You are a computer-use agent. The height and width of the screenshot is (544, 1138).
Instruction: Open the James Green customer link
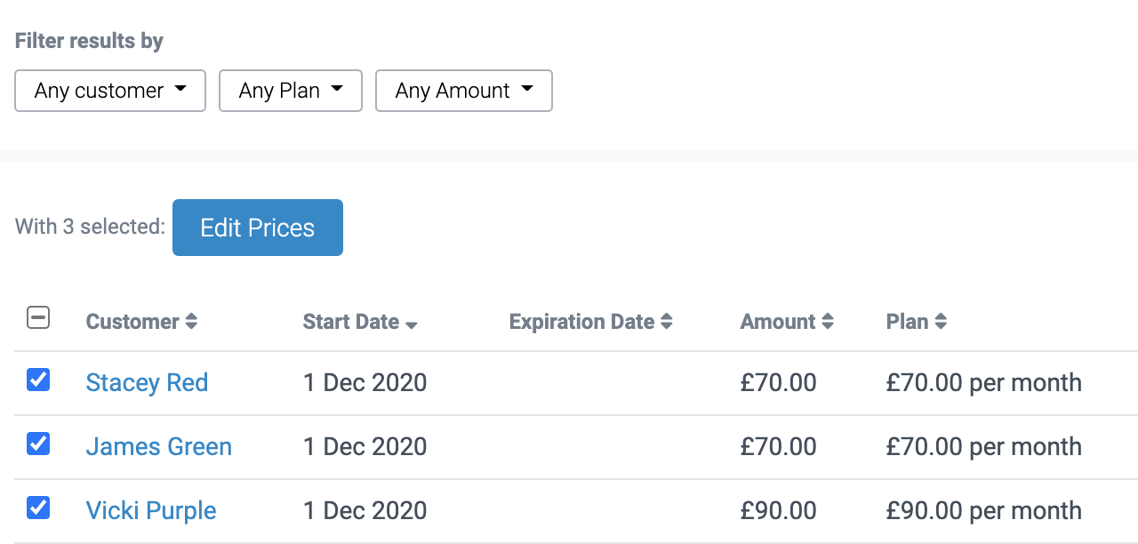[158, 447]
